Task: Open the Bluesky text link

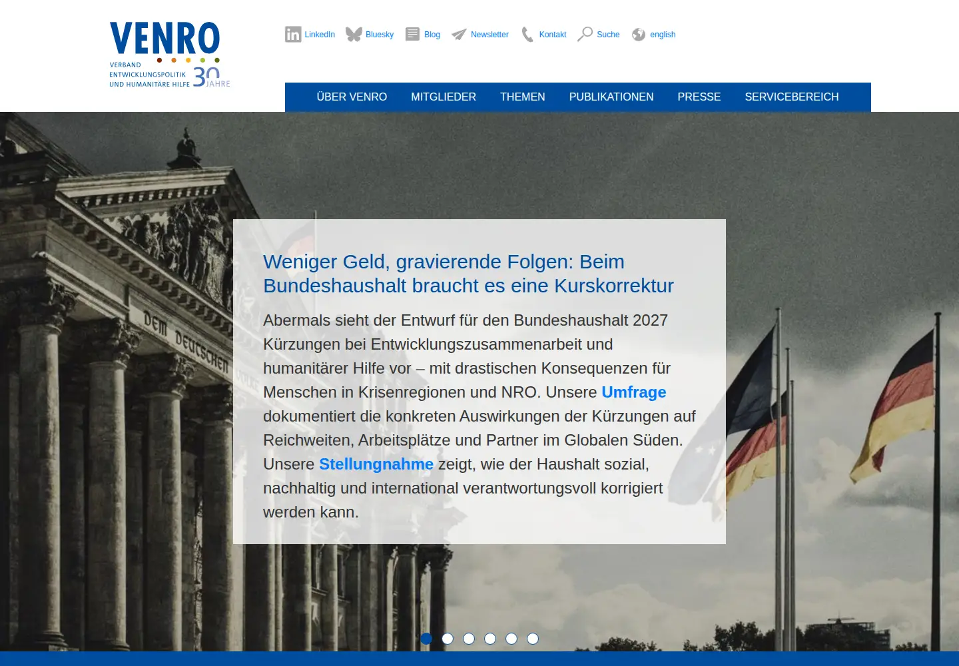Action: pos(380,35)
